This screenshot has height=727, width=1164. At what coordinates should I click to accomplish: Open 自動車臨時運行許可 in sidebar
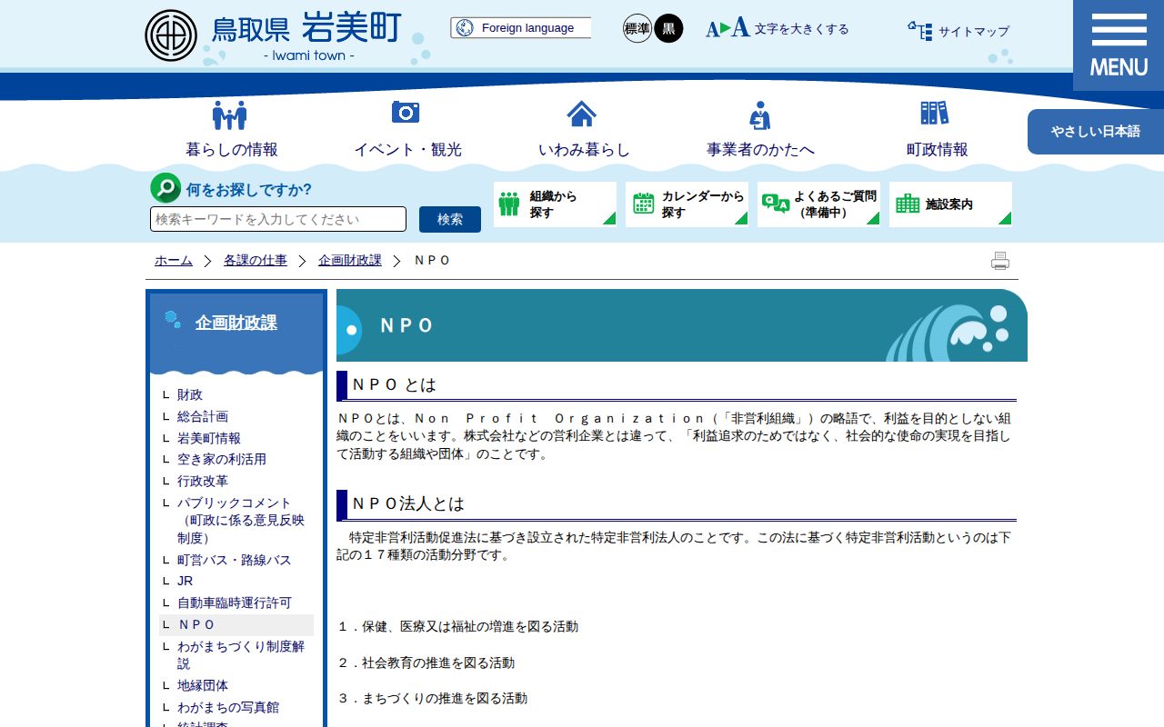[x=235, y=603]
